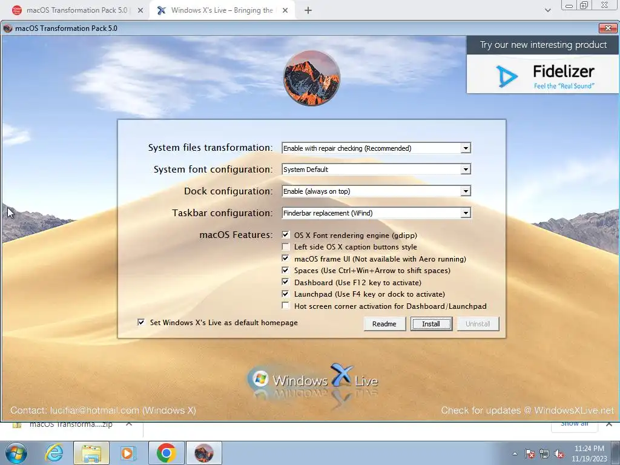Click the Install button
The height and width of the screenshot is (465, 620).
coord(431,324)
